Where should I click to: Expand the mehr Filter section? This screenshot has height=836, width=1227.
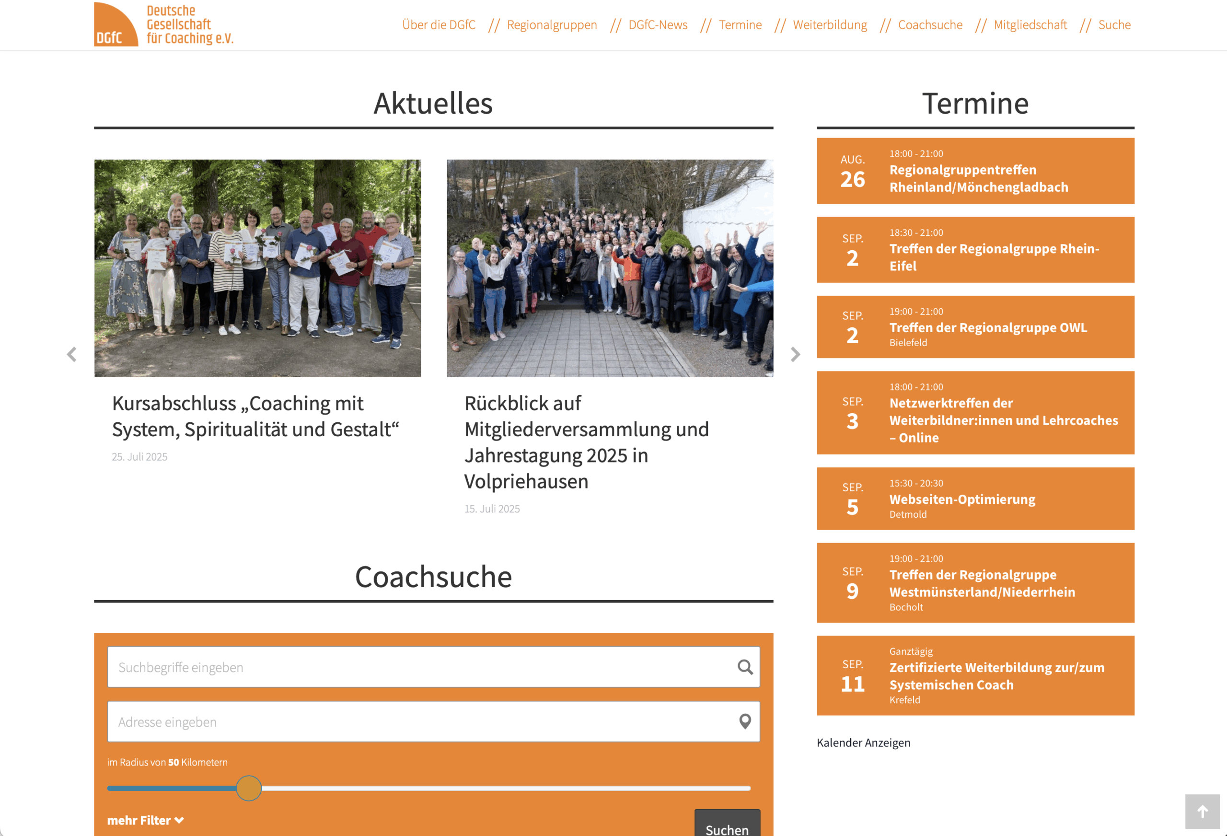(145, 820)
